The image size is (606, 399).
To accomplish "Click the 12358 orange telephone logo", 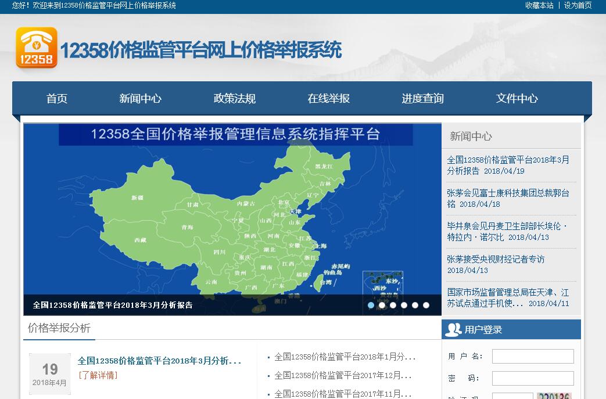I will (x=37, y=48).
